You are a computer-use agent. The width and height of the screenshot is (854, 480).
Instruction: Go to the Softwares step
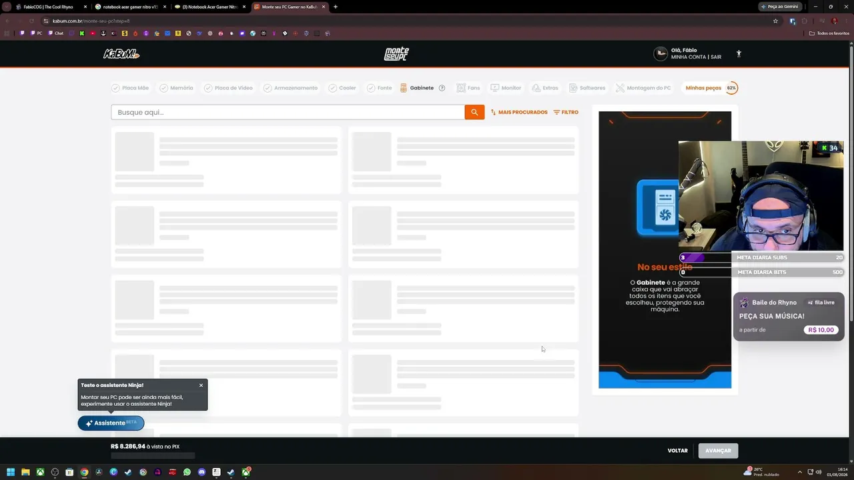tap(587, 88)
